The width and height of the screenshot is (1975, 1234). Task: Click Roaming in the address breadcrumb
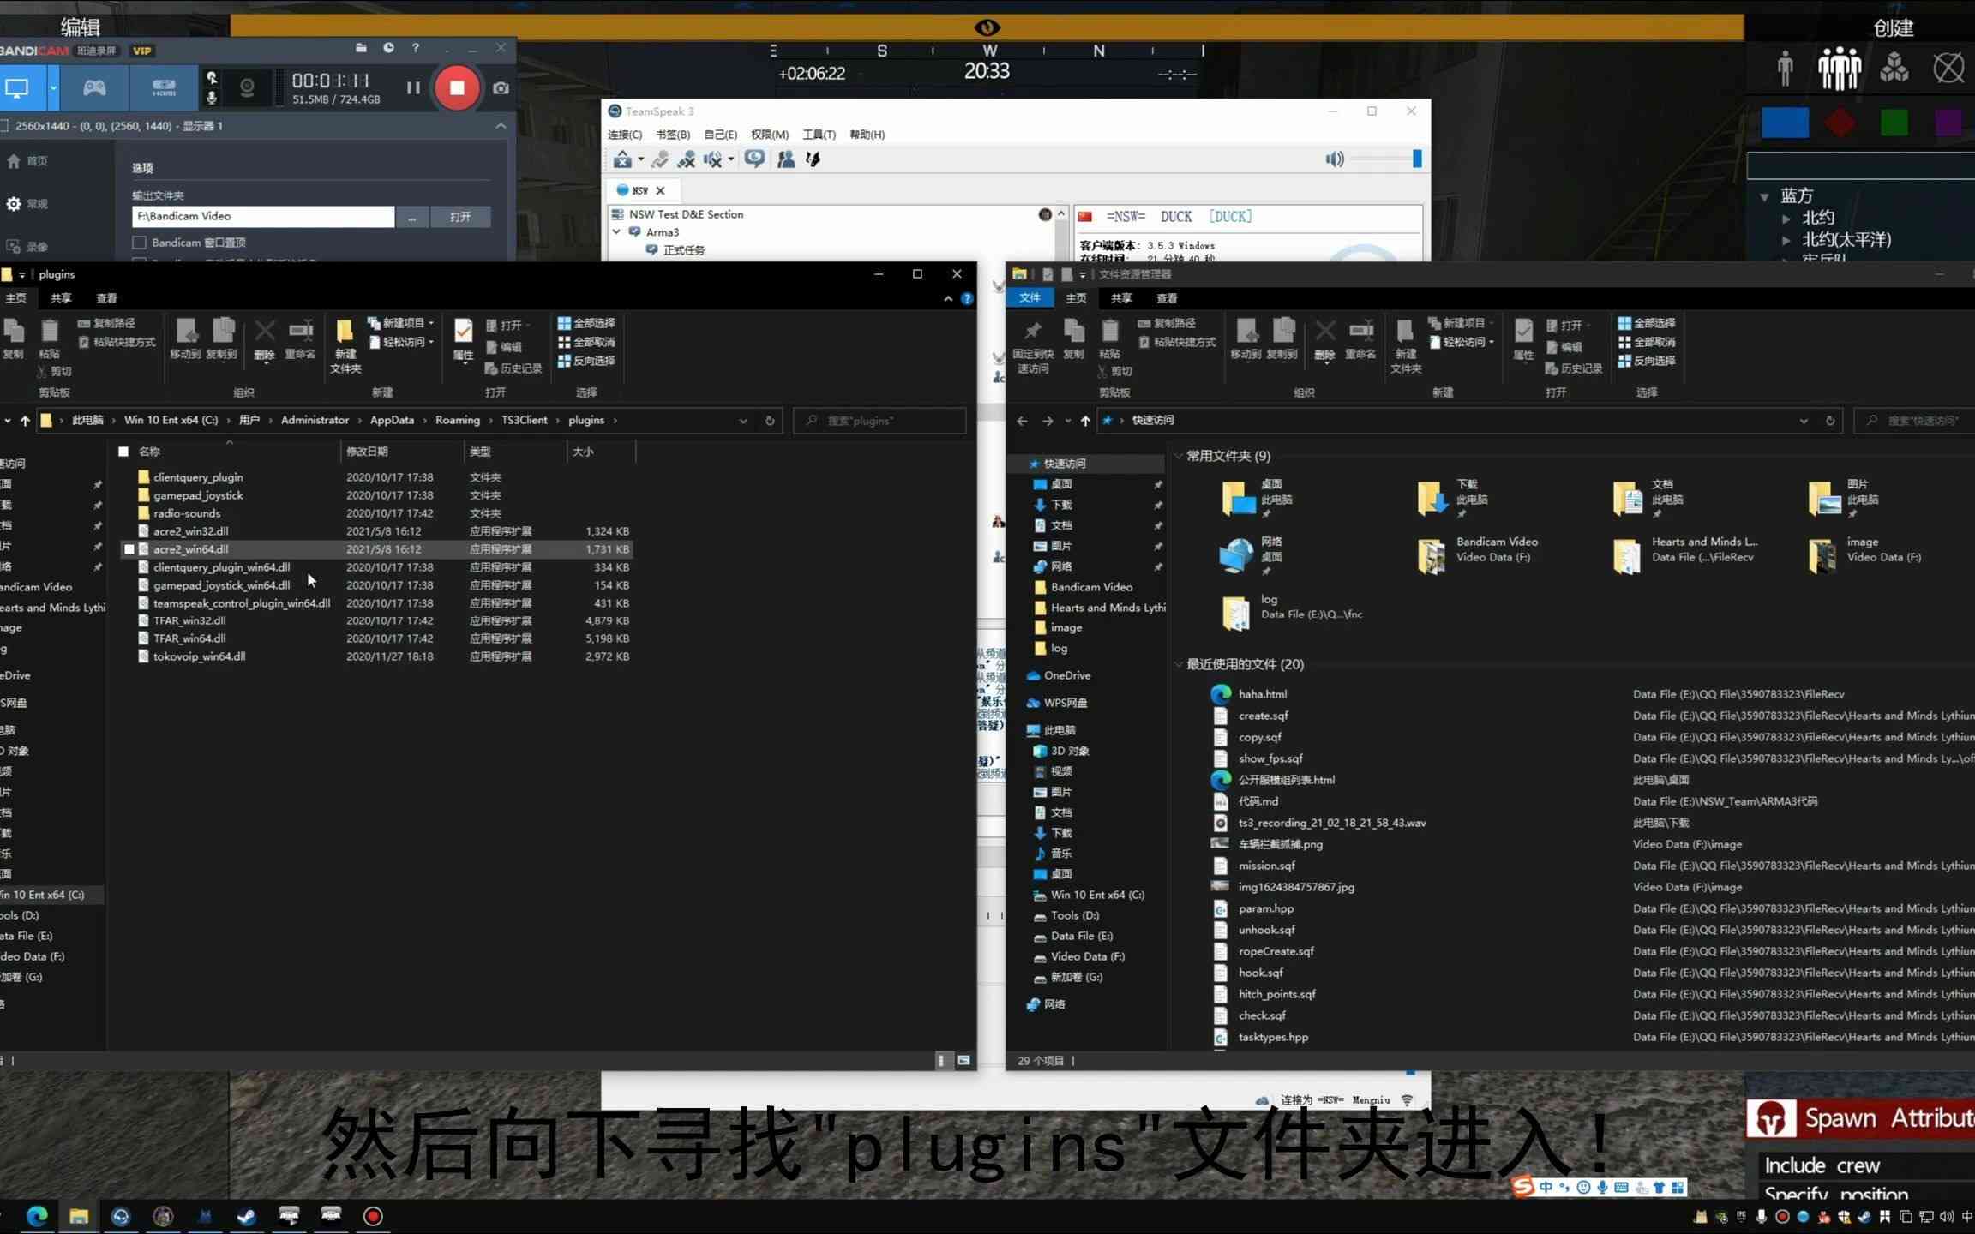(457, 420)
